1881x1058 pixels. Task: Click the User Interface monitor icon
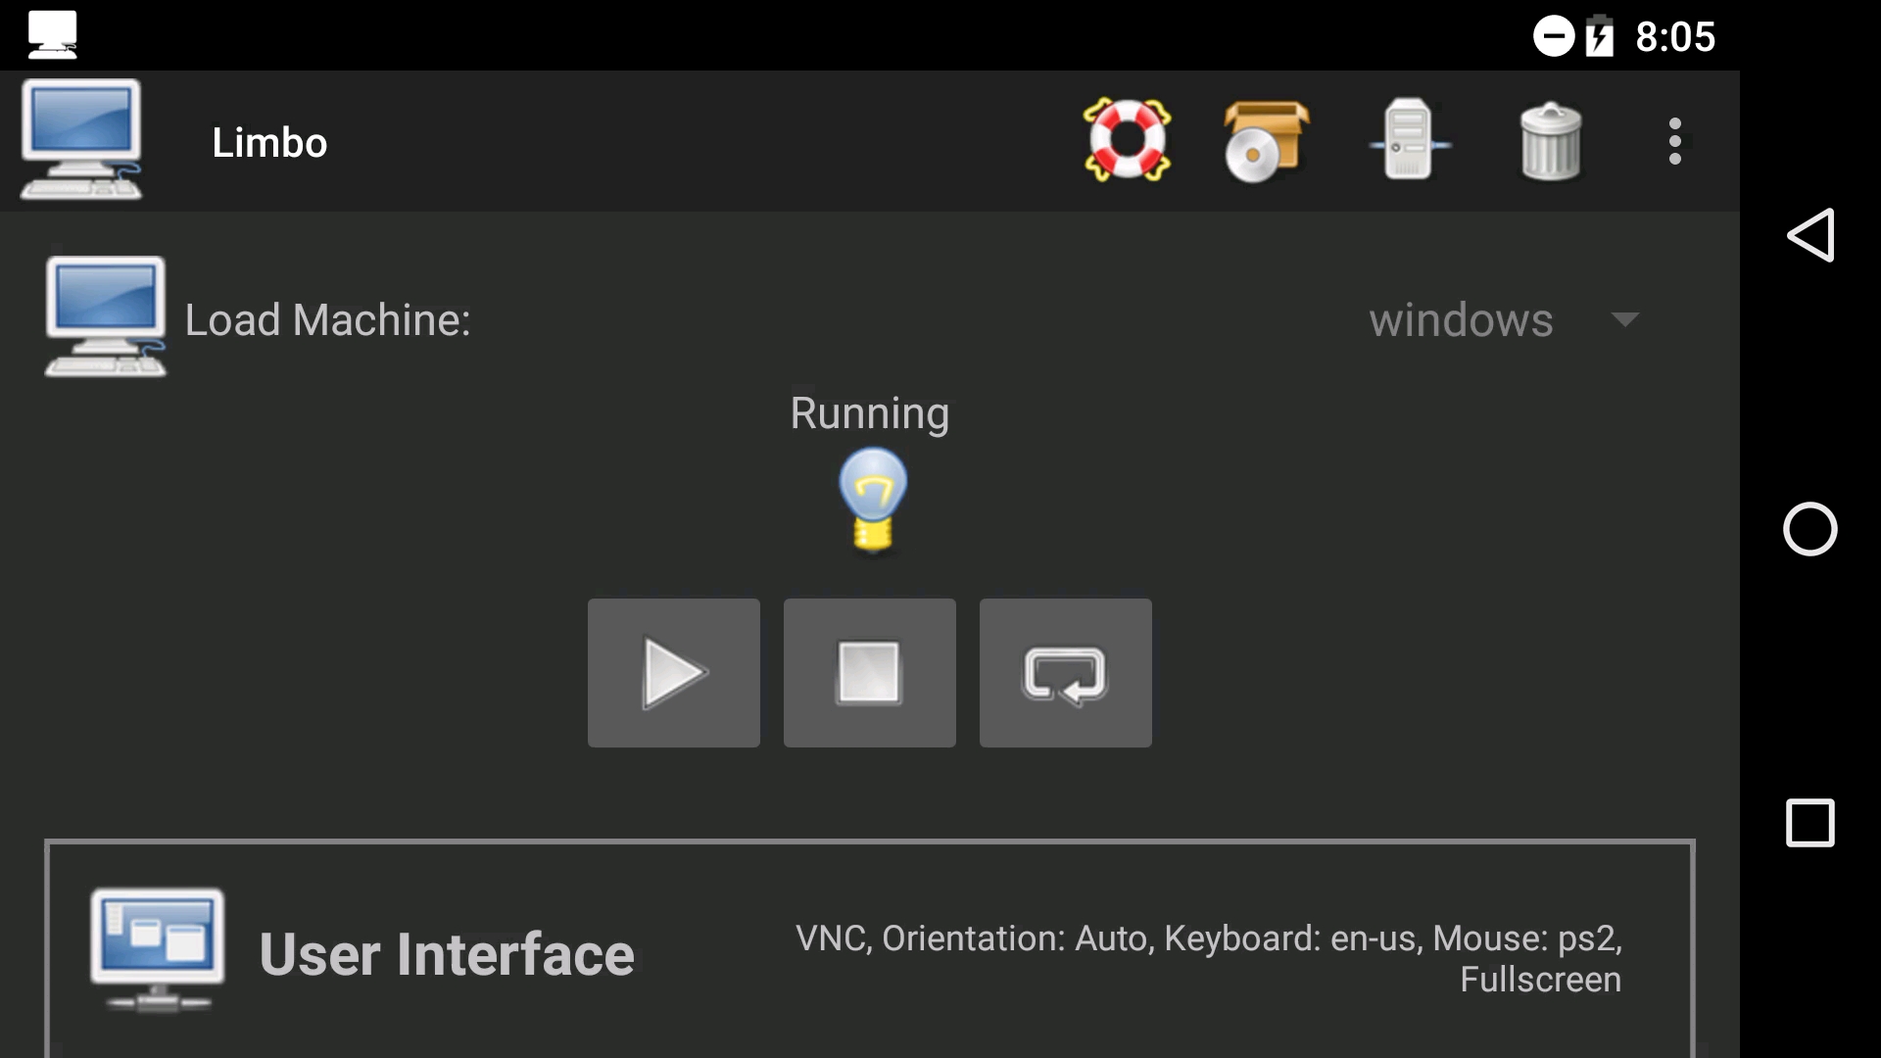pos(157,950)
